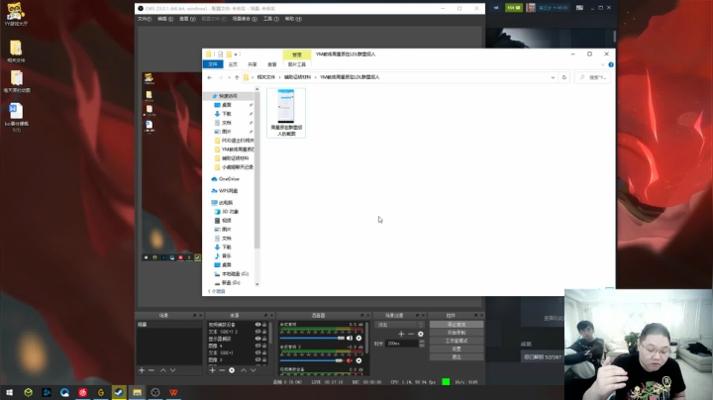Switch to Explorer 主页 ribbon tab

(x=233, y=64)
